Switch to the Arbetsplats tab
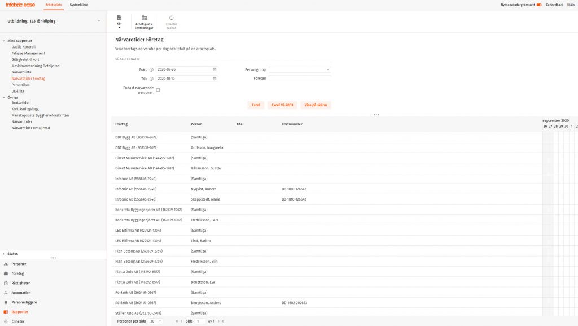 point(54,5)
